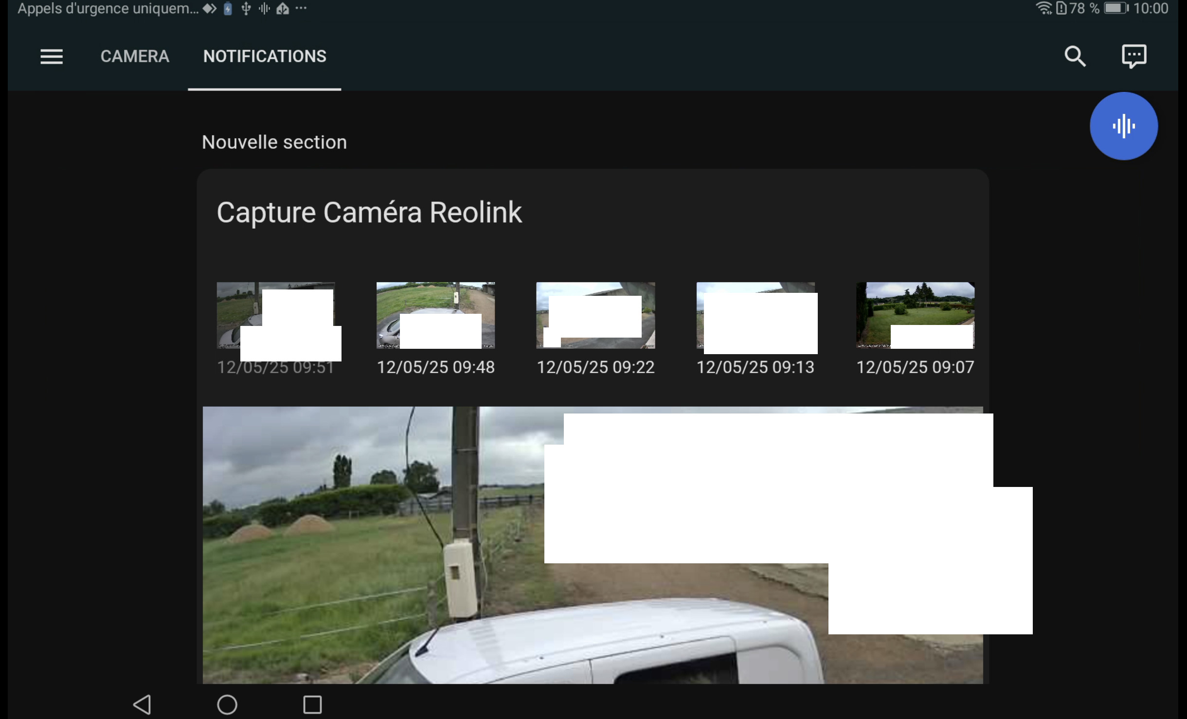Switch to the CAMERA tab
The image size is (1187, 719).
click(135, 56)
